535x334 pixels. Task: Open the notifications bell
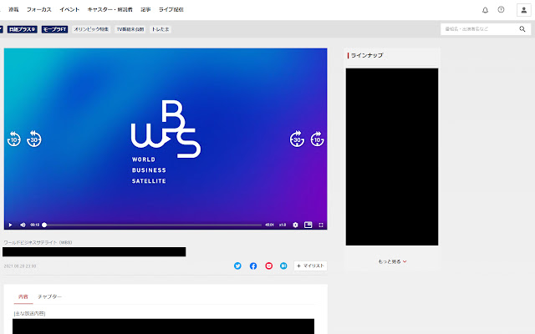click(485, 10)
